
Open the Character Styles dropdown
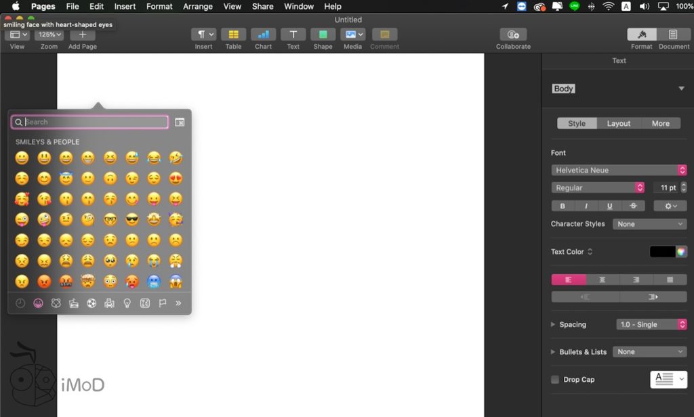pyautogui.click(x=649, y=224)
